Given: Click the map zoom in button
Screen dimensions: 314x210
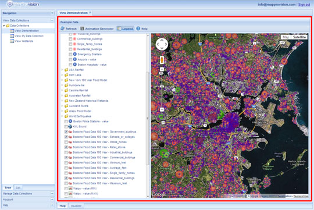Looking at the screenshot, I should pos(162,69).
